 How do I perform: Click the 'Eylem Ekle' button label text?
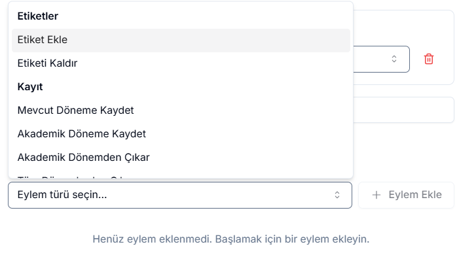pyautogui.click(x=415, y=195)
